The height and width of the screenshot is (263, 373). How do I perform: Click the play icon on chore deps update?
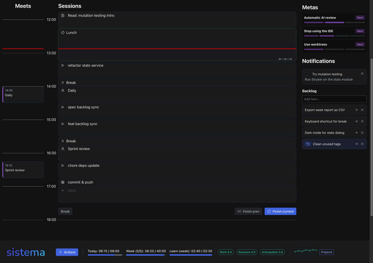(x=63, y=166)
